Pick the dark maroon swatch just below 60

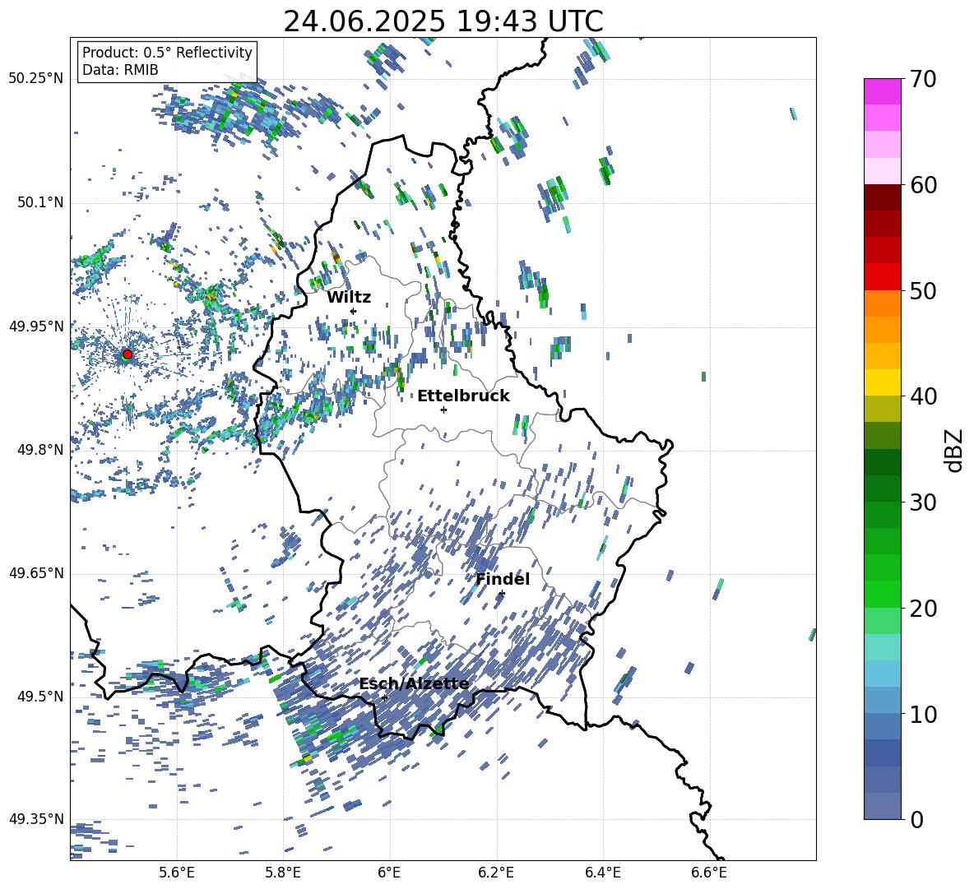pyautogui.click(x=883, y=197)
